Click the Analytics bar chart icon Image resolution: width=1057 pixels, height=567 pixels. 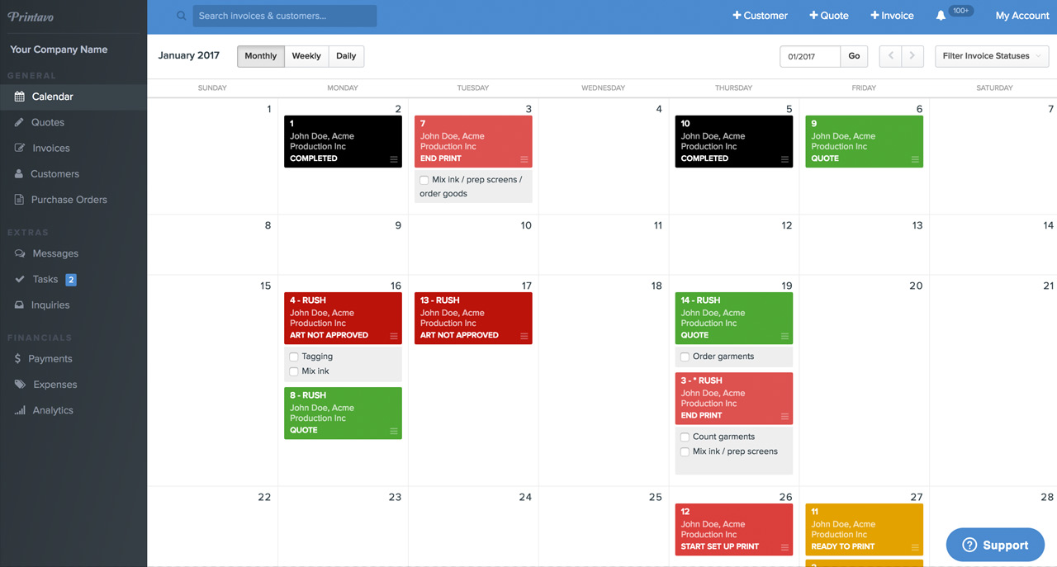click(20, 410)
